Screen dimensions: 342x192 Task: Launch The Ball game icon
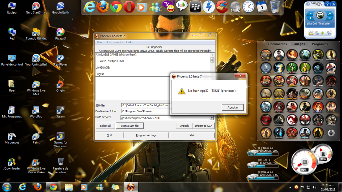pos(318,81)
